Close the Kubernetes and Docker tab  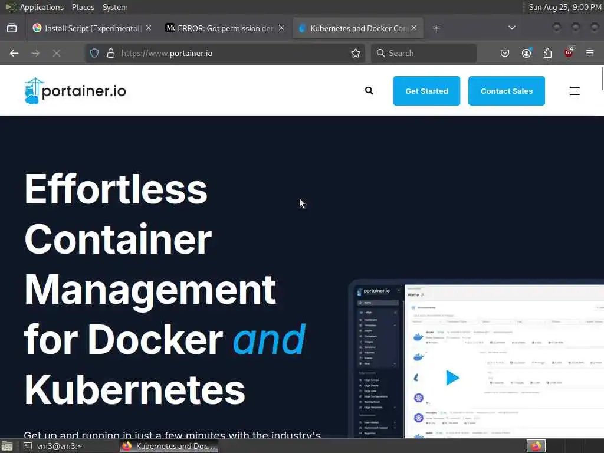coord(414,28)
